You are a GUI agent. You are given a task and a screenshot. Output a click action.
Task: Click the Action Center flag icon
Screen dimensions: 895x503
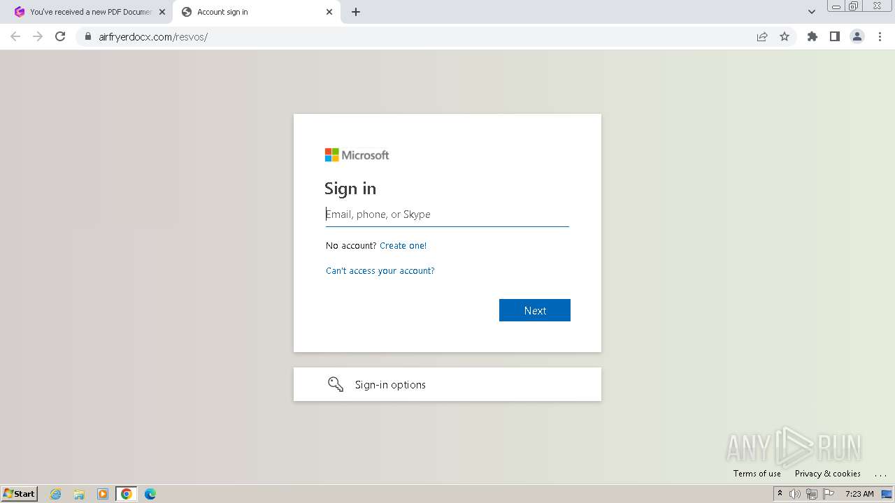829,494
